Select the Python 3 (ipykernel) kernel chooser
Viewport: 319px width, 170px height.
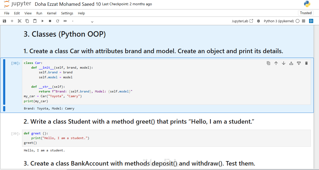279,21
